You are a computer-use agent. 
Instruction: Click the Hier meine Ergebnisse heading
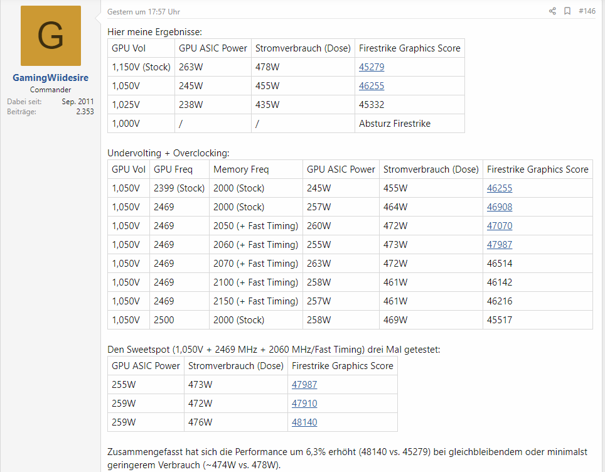click(155, 32)
